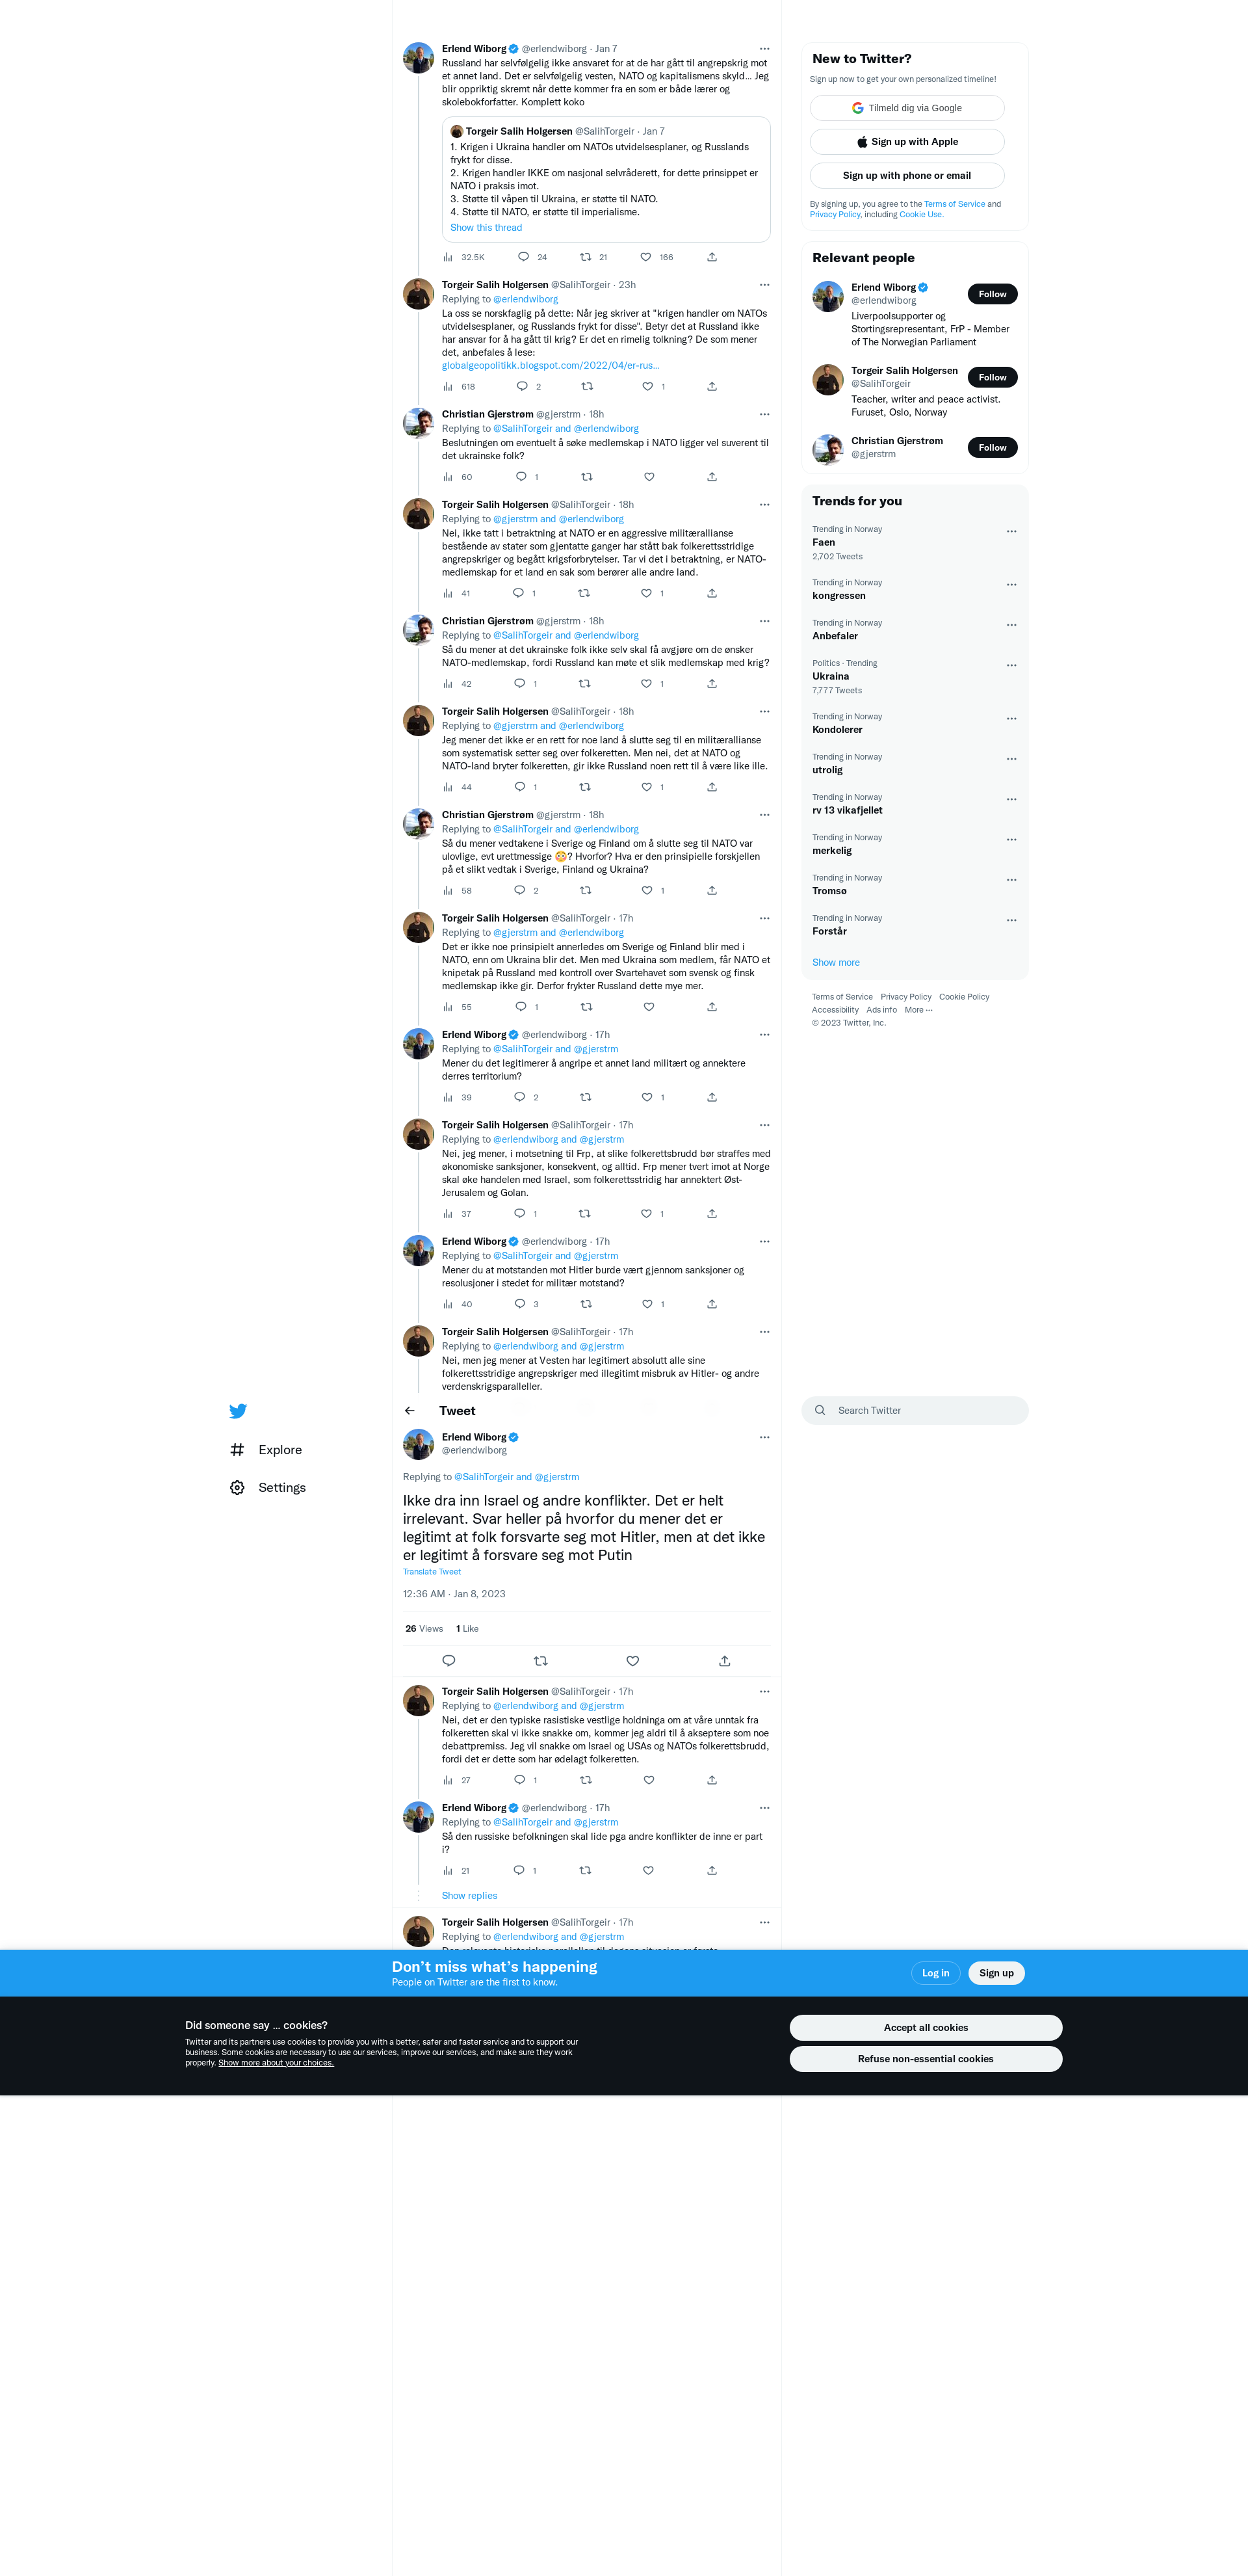Click the Search Twitter field
The image size is (1248, 2576).
click(915, 1411)
